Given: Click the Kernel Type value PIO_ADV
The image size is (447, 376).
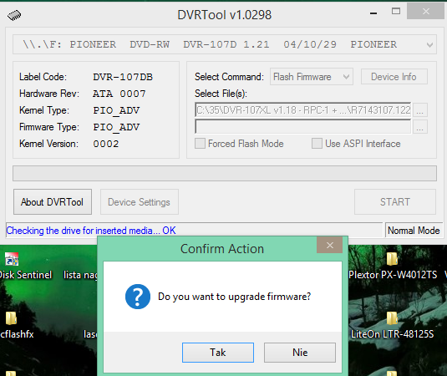Looking at the screenshot, I should coord(116,110).
